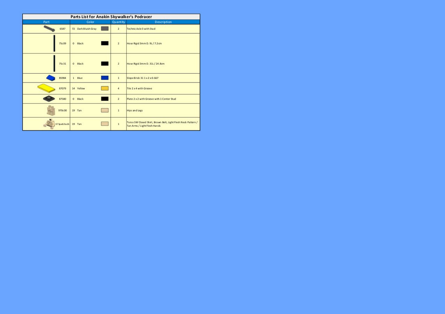Click the color code '14'
The height and width of the screenshot is (314, 445).
tap(73, 88)
